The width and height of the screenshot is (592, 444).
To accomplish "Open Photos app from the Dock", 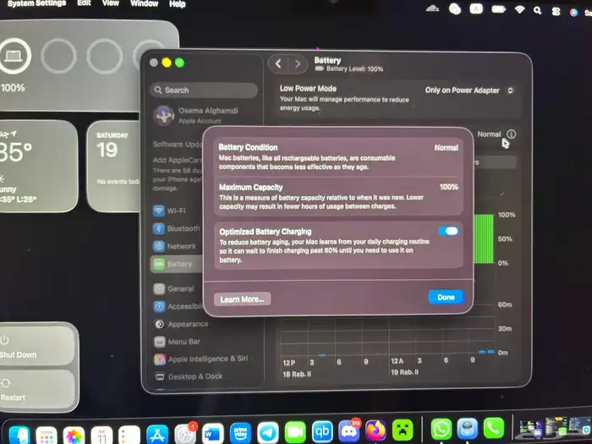I will click(x=74, y=436).
